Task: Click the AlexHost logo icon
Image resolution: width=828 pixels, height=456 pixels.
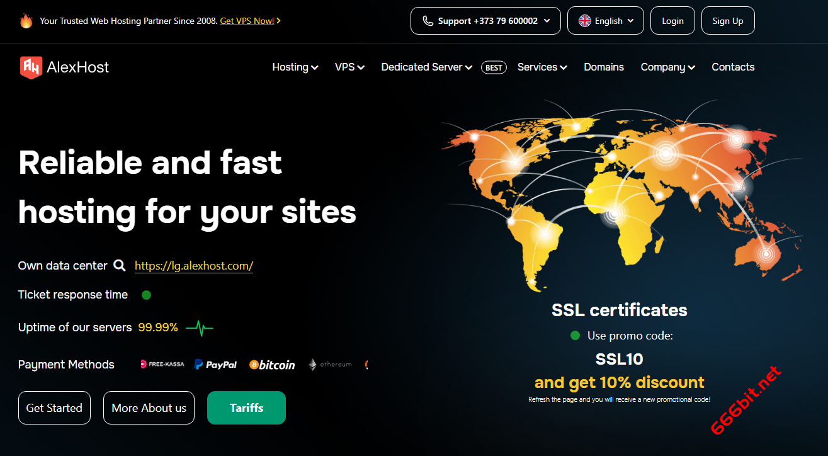Action: click(x=31, y=67)
